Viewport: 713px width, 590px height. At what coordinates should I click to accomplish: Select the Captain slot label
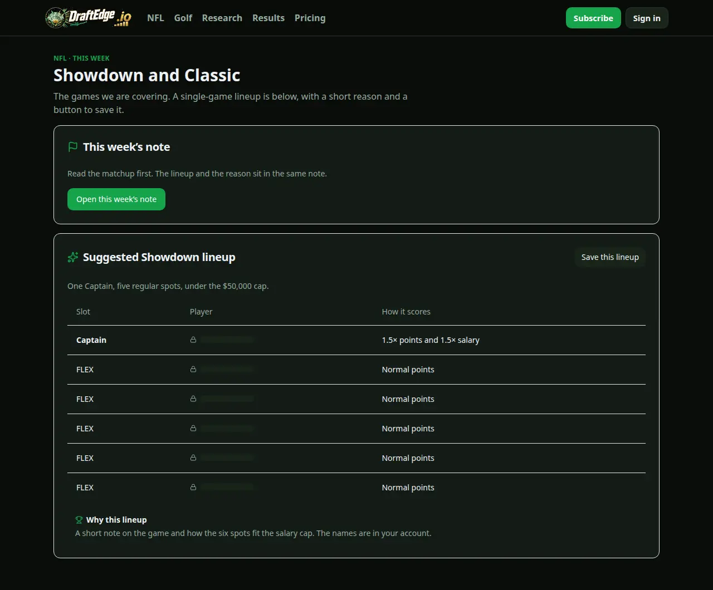[x=91, y=340]
